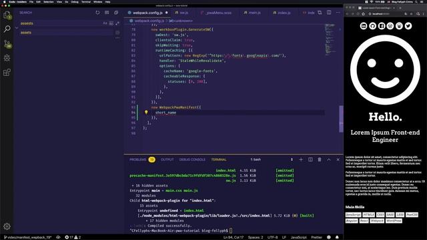
Task: Click the lightbulb quick-fix icon on line 94
Action: coord(146,112)
